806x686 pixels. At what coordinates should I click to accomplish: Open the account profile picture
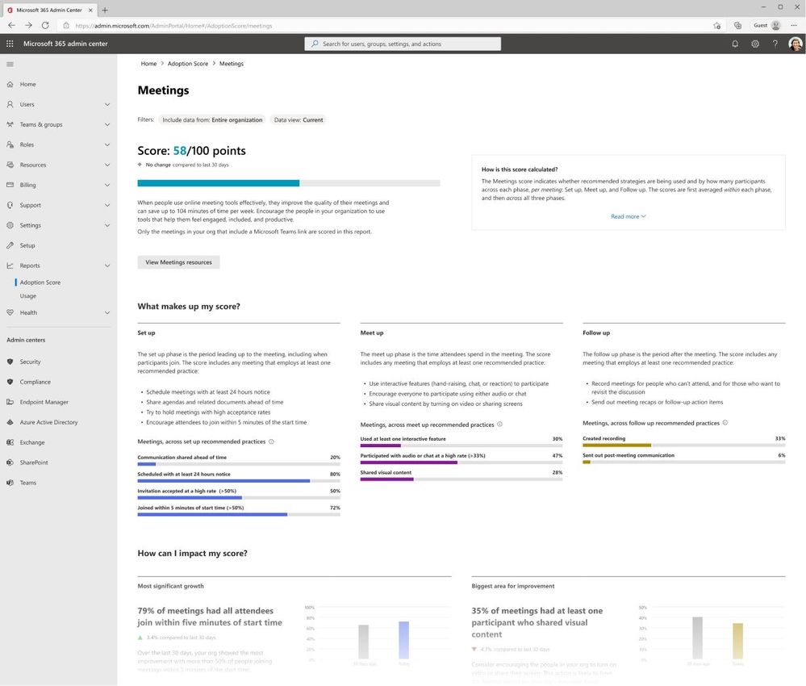tap(796, 44)
